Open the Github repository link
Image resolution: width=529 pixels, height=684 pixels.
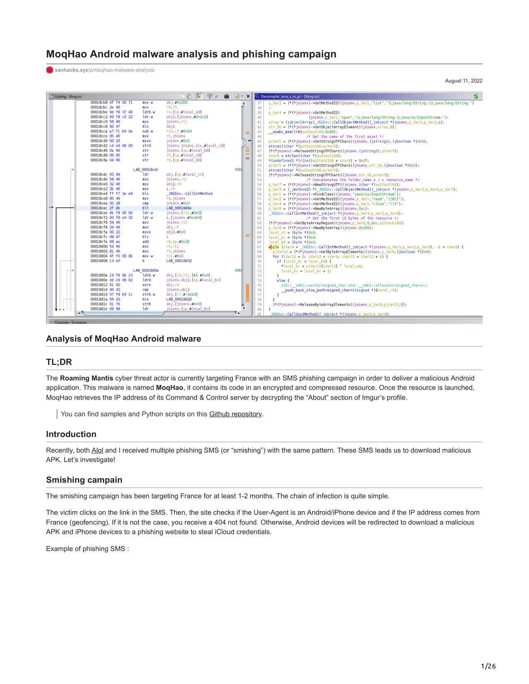(x=236, y=414)
